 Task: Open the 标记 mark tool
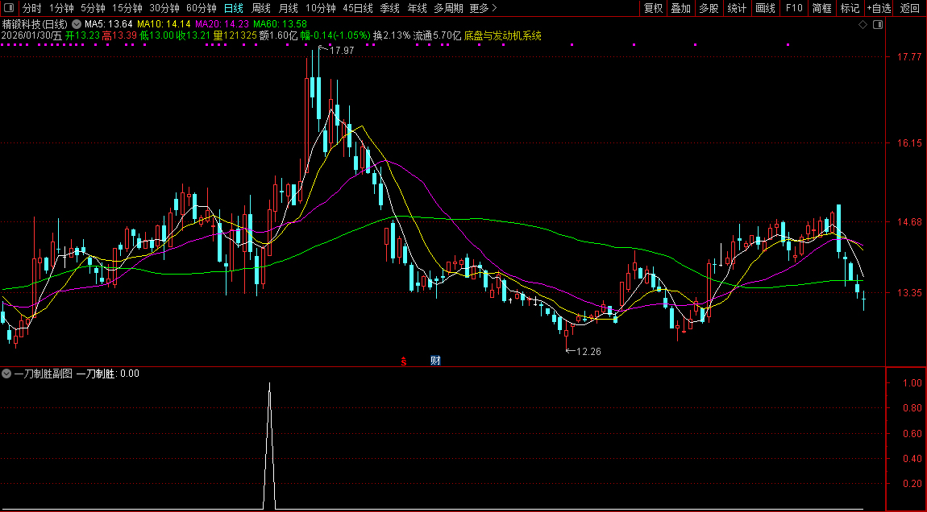[x=850, y=8]
